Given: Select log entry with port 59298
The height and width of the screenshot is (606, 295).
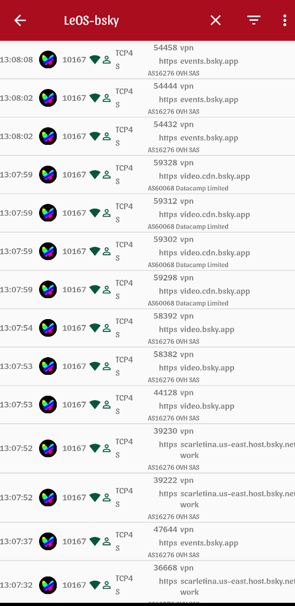Looking at the screenshot, I should [x=147, y=290].
